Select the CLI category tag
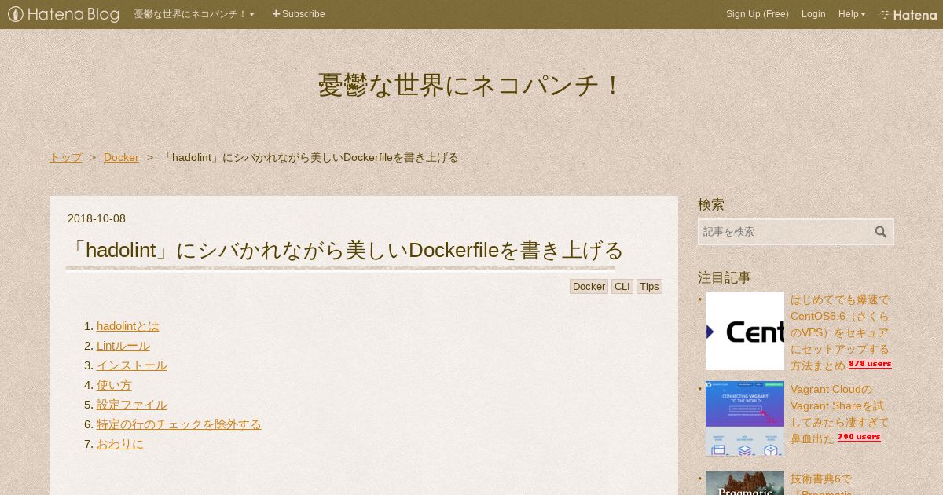Screen dimensions: 943x495 pyautogui.click(x=622, y=286)
